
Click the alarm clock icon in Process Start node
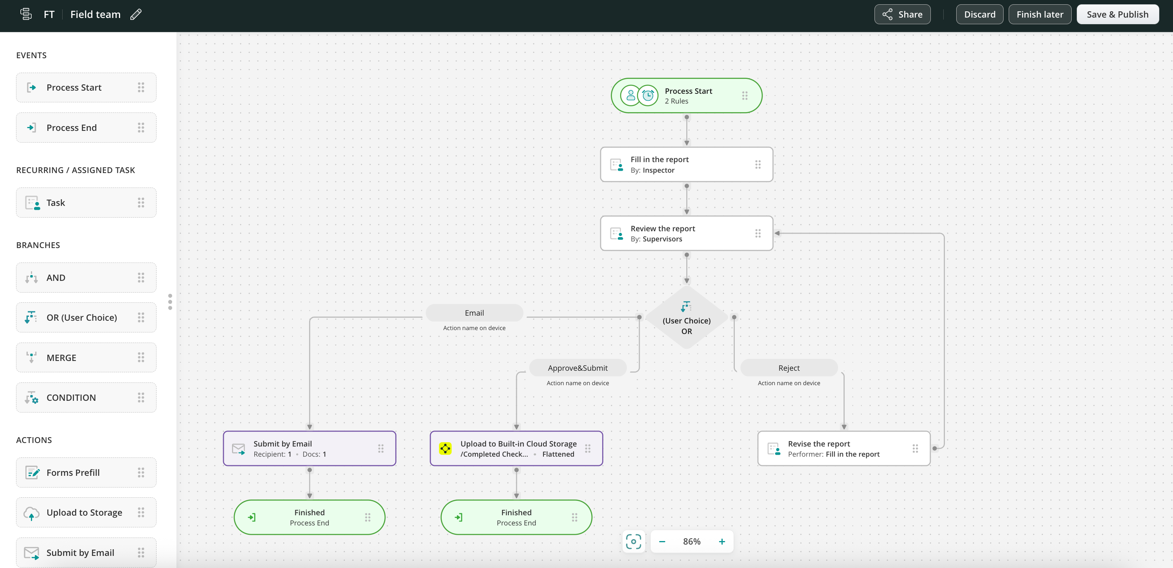[x=648, y=95]
